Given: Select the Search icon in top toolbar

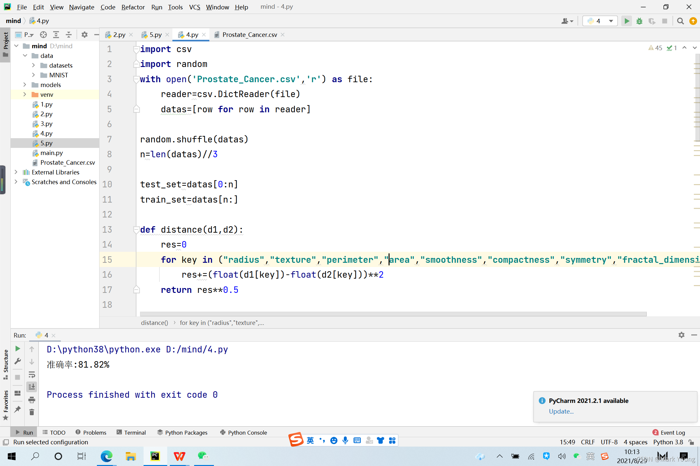Looking at the screenshot, I should [x=680, y=21].
